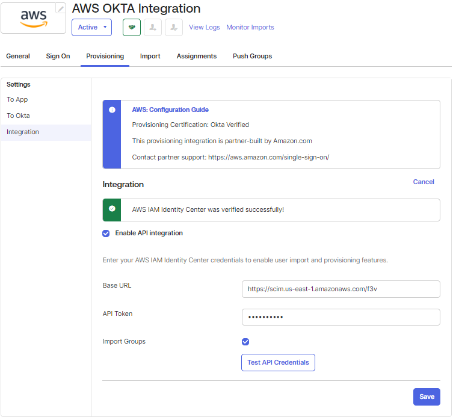Click the Save button
This screenshot has height=417, width=453.
point(427,397)
